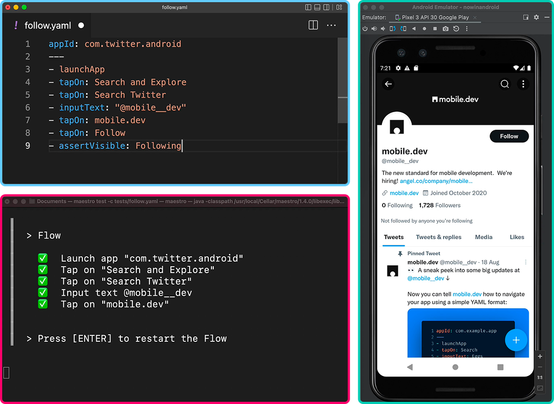Click emulator toolbar Back triangle icon
The image size is (554, 404).
[414, 29]
